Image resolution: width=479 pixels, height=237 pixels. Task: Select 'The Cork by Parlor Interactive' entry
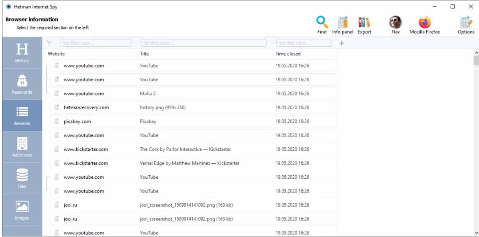[185, 149]
